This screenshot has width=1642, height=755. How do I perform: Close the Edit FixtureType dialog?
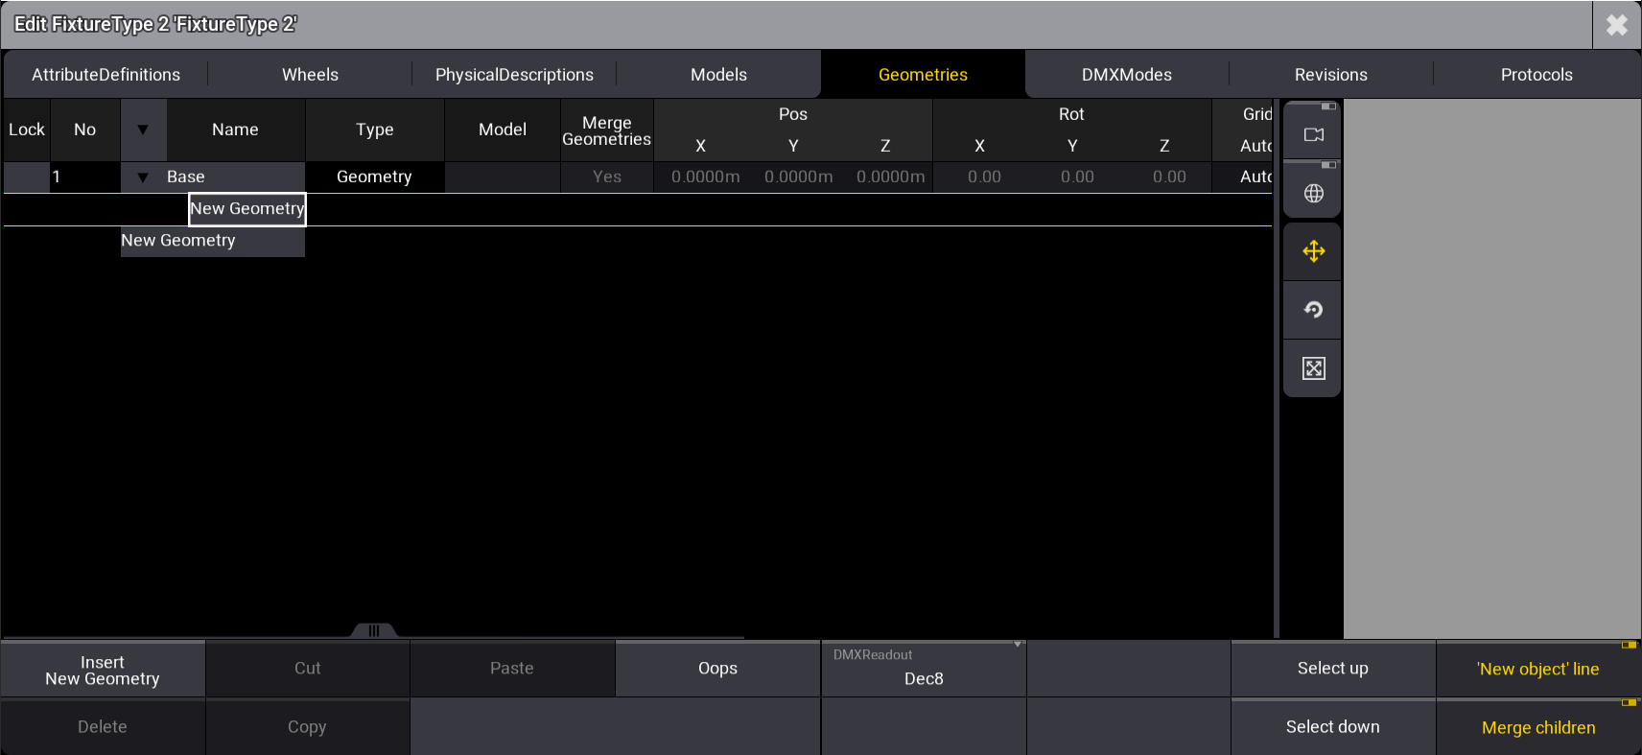[x=1616, y=25]
